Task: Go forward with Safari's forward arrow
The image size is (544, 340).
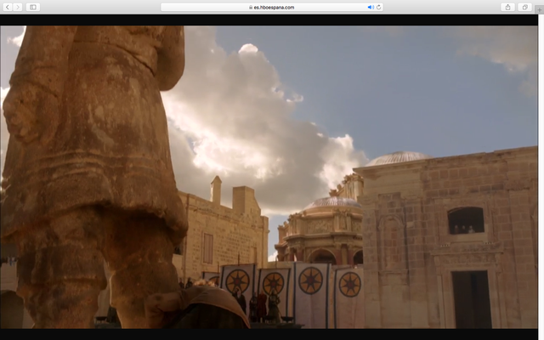Action: pos(18,8)
